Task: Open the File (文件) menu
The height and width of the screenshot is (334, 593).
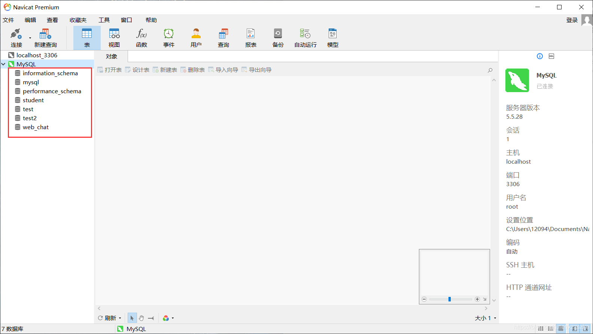Action: (x=8, y=20)
